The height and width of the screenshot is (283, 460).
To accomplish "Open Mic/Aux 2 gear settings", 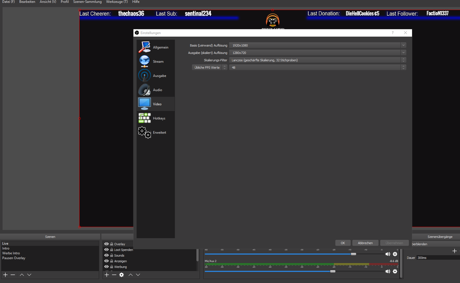I will pos(395,271).
